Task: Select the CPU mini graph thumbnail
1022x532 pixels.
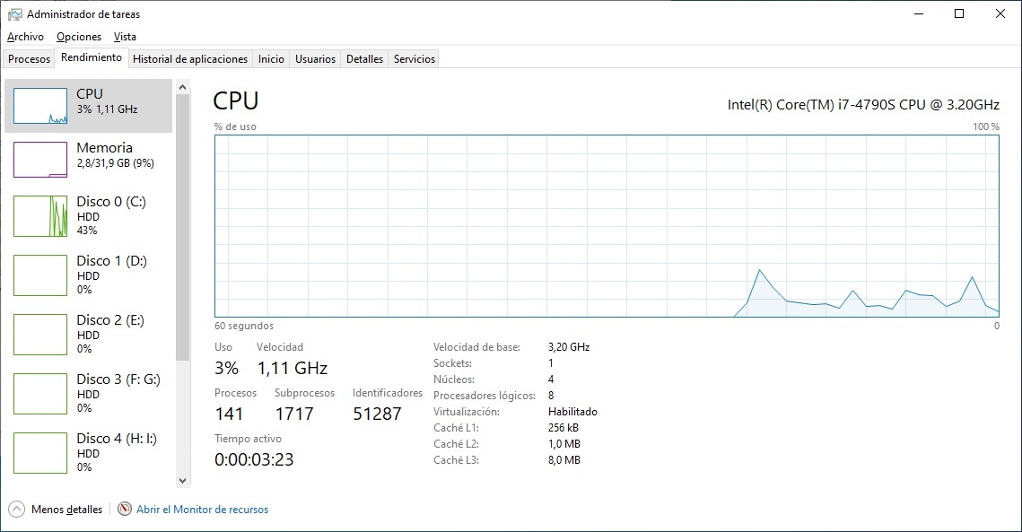Action: point(40,106)
